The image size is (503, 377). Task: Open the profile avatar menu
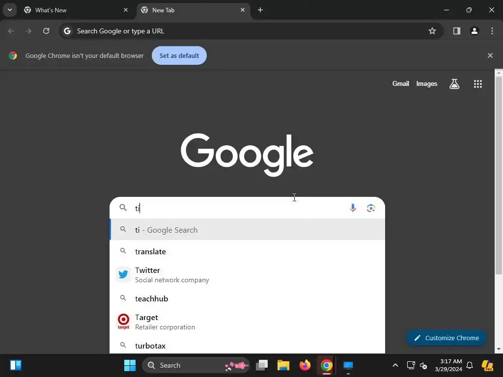[474, 31]
